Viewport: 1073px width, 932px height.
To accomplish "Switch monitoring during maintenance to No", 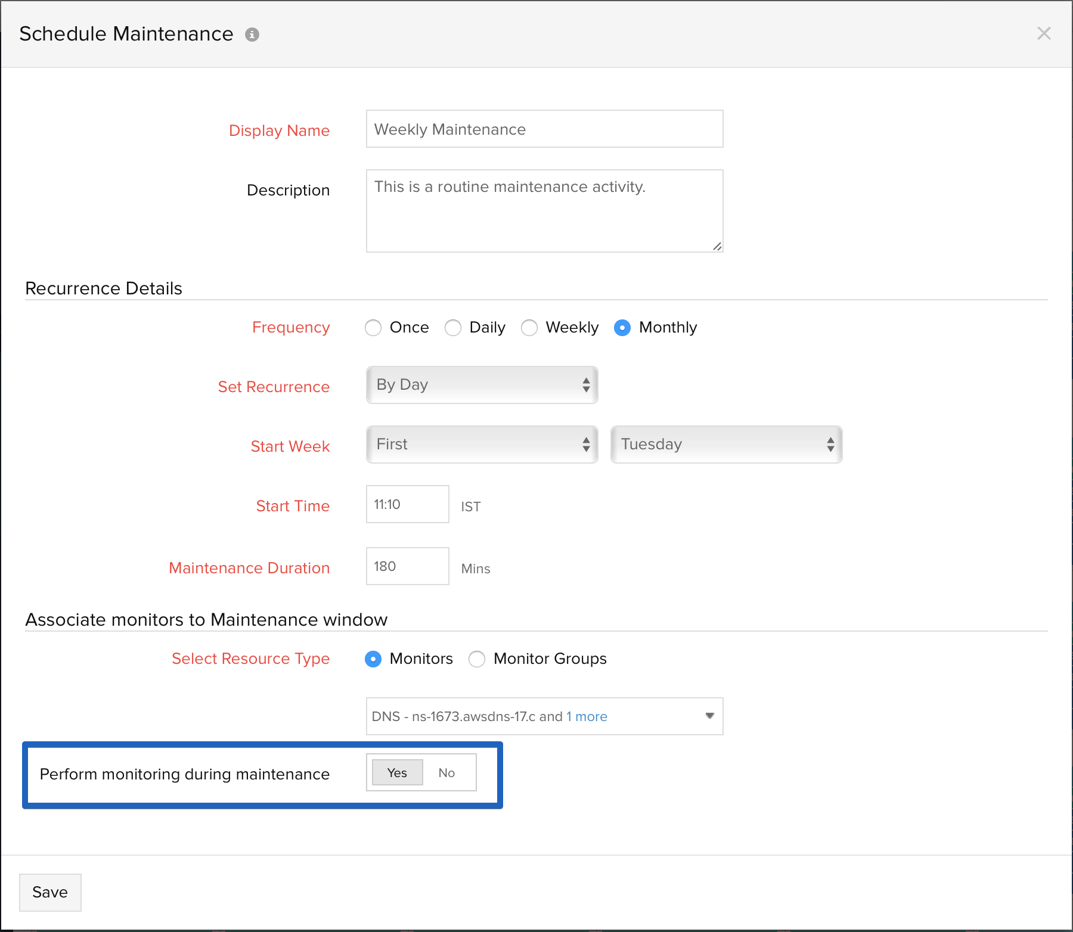I will coord(446,773).
